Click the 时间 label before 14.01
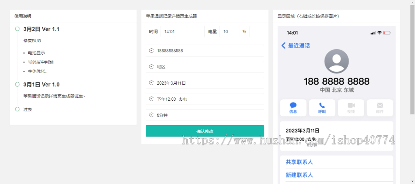The width and height of the screenshot is (415, 184). 153,32
